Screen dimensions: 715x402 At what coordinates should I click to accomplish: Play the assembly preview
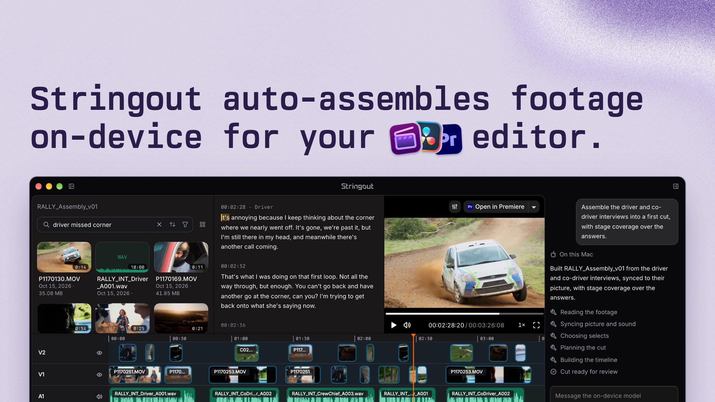(394, 325)
